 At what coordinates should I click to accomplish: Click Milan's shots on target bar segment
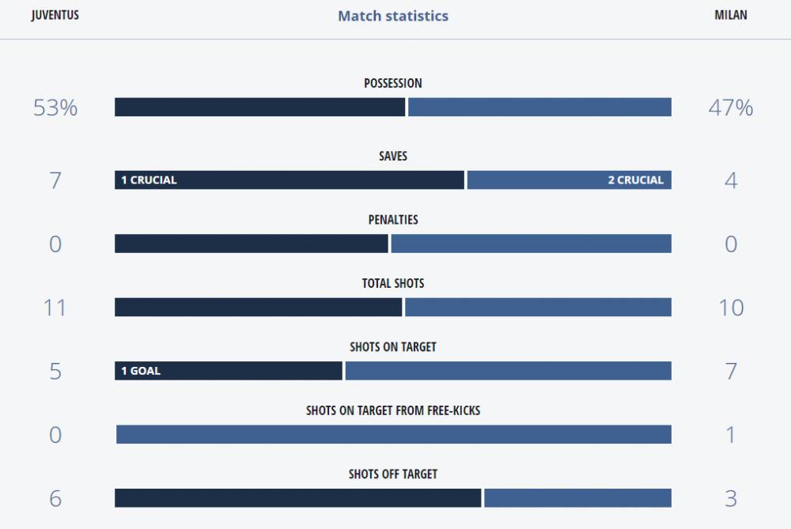[508, 371]
